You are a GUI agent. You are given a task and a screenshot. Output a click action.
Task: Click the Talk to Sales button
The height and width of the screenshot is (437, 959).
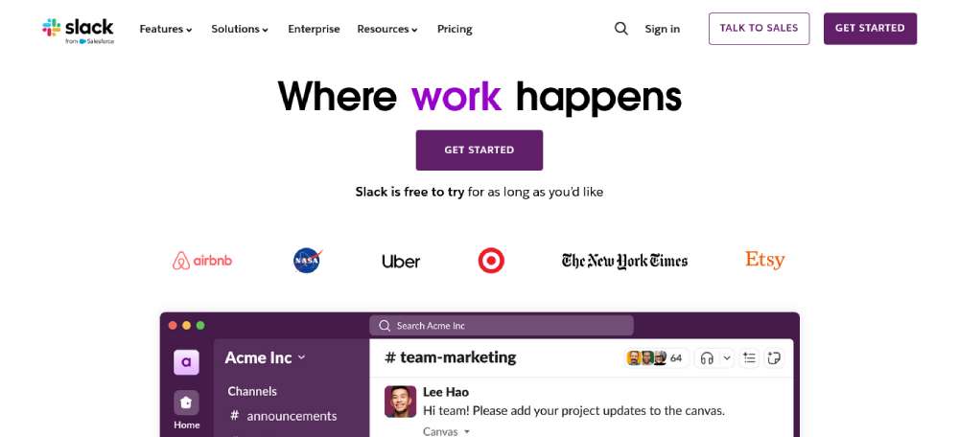point(759,29)
